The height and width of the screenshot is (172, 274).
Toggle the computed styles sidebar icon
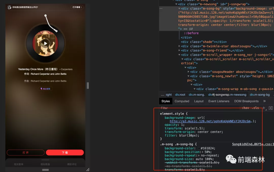point(271,108)
